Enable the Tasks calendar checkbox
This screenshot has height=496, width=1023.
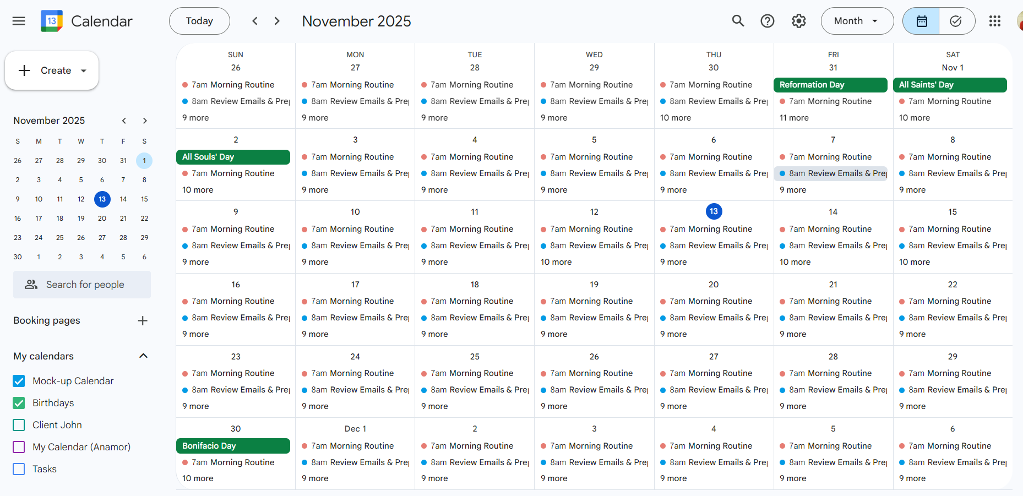point(18,468)
